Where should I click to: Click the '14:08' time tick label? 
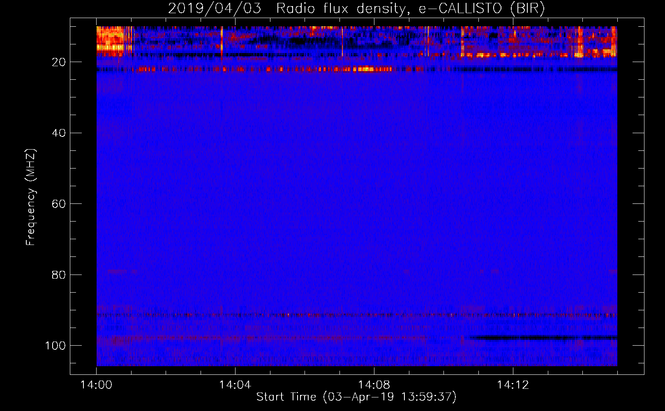tap(374, 385)
